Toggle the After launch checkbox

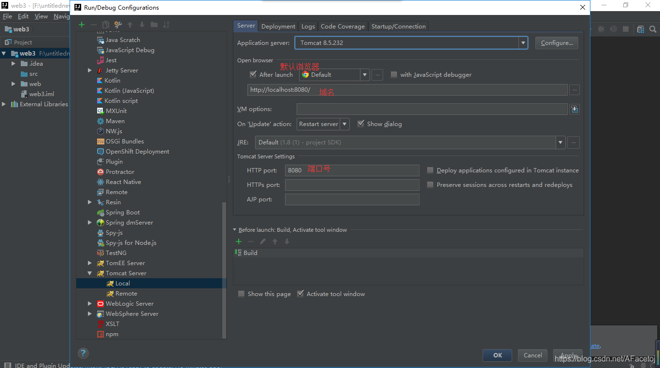click(253, 74)
